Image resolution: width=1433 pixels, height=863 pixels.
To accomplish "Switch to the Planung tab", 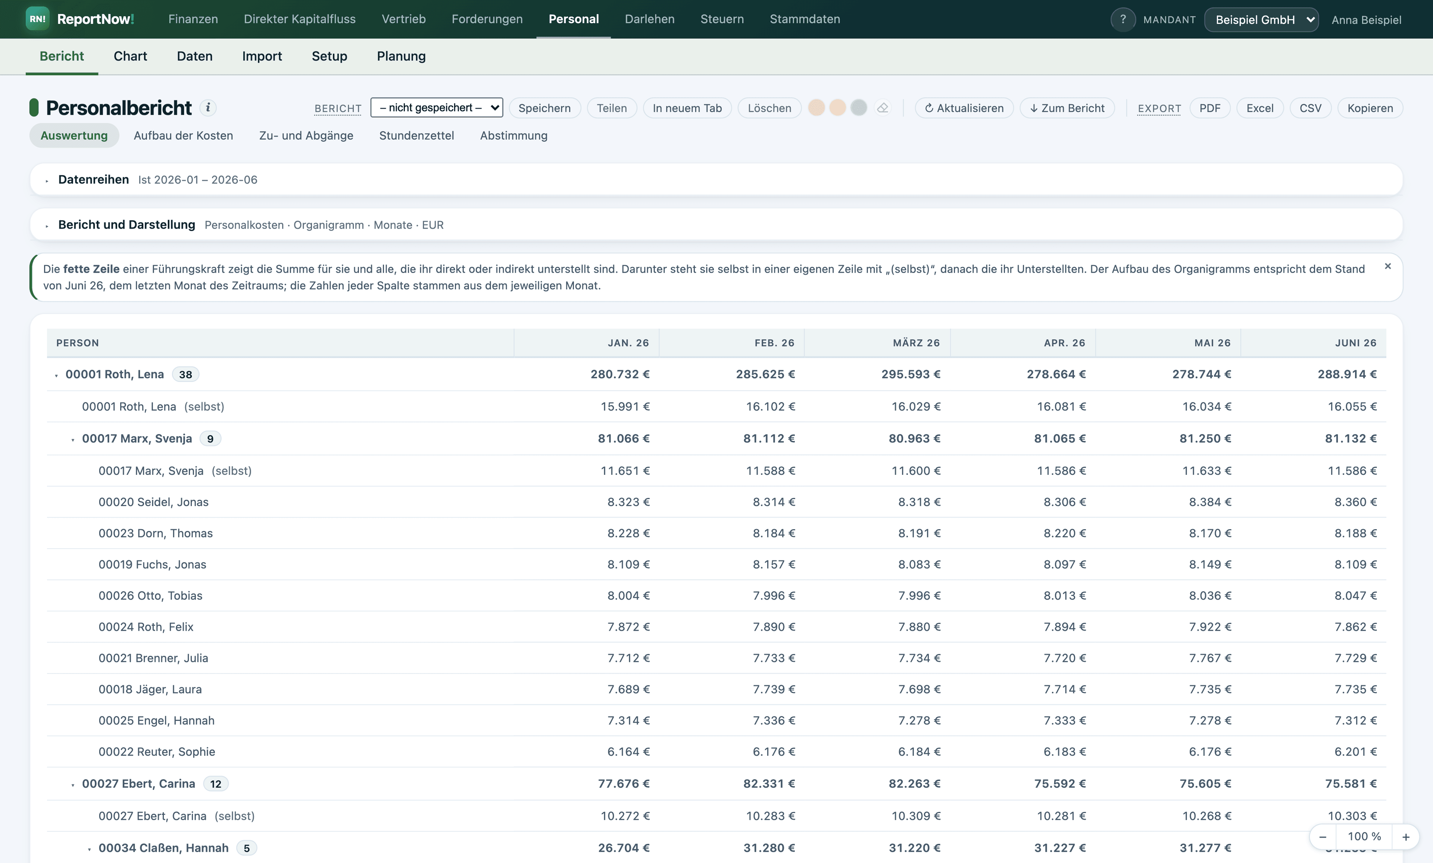I will 401,56.
